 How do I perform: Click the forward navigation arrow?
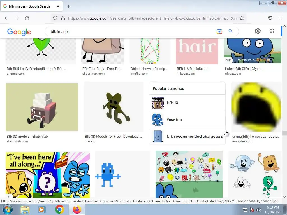coord(17,18)
